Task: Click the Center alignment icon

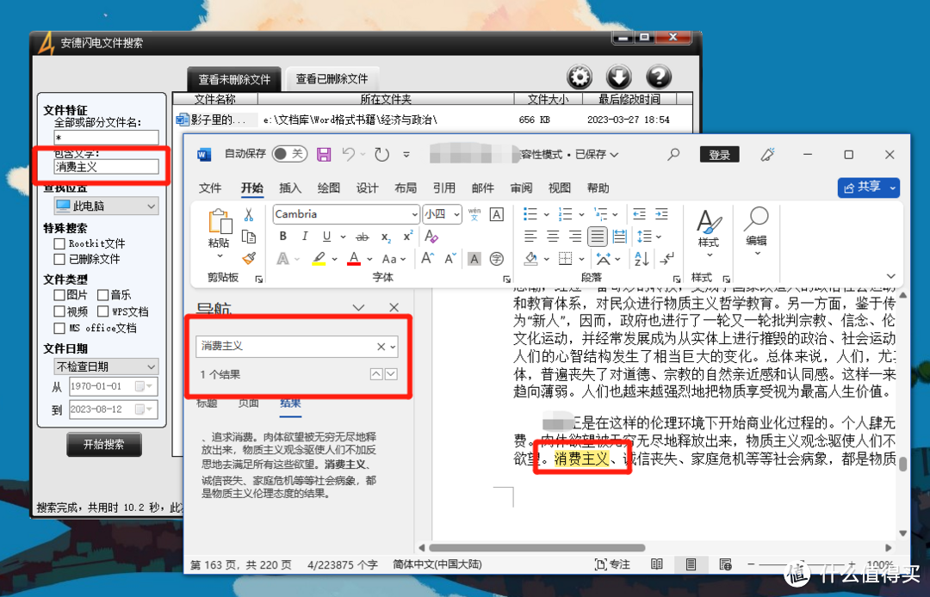Action: [553, 237]
